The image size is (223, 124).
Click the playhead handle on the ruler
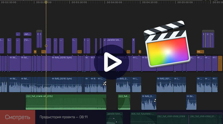click(46, 2)
